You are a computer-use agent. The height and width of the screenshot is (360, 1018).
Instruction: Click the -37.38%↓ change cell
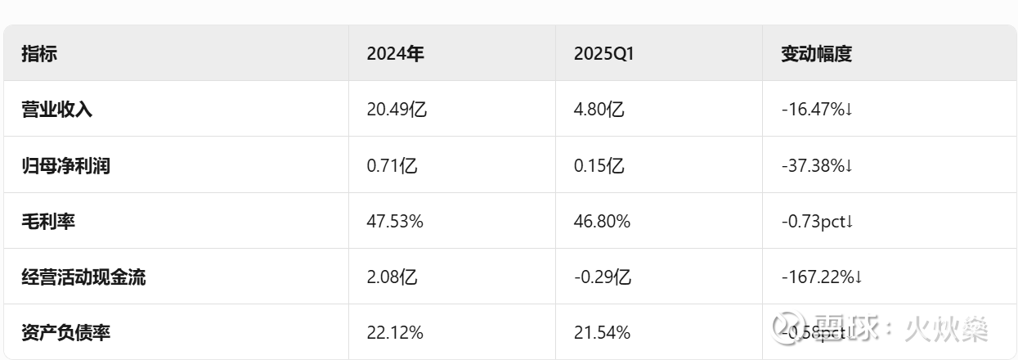coord(817,166)
